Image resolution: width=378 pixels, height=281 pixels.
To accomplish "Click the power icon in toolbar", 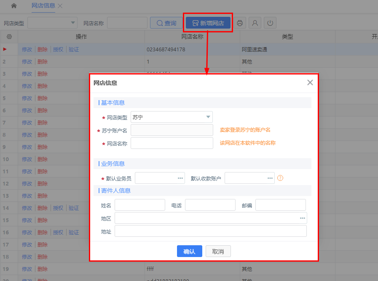I will [270, 23].
